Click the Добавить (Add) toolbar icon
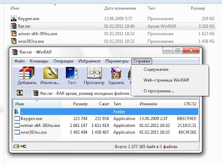222x165 pixels. point(27,73)
